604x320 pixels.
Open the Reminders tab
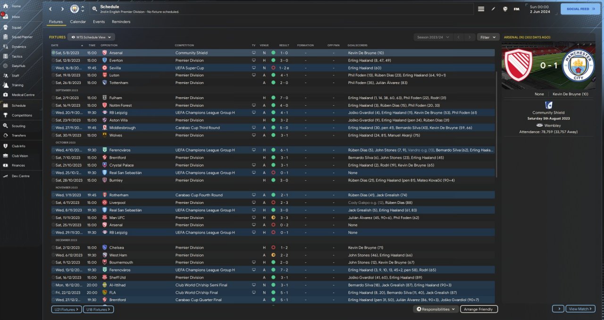pyautogui.click(x=121, y=22)
